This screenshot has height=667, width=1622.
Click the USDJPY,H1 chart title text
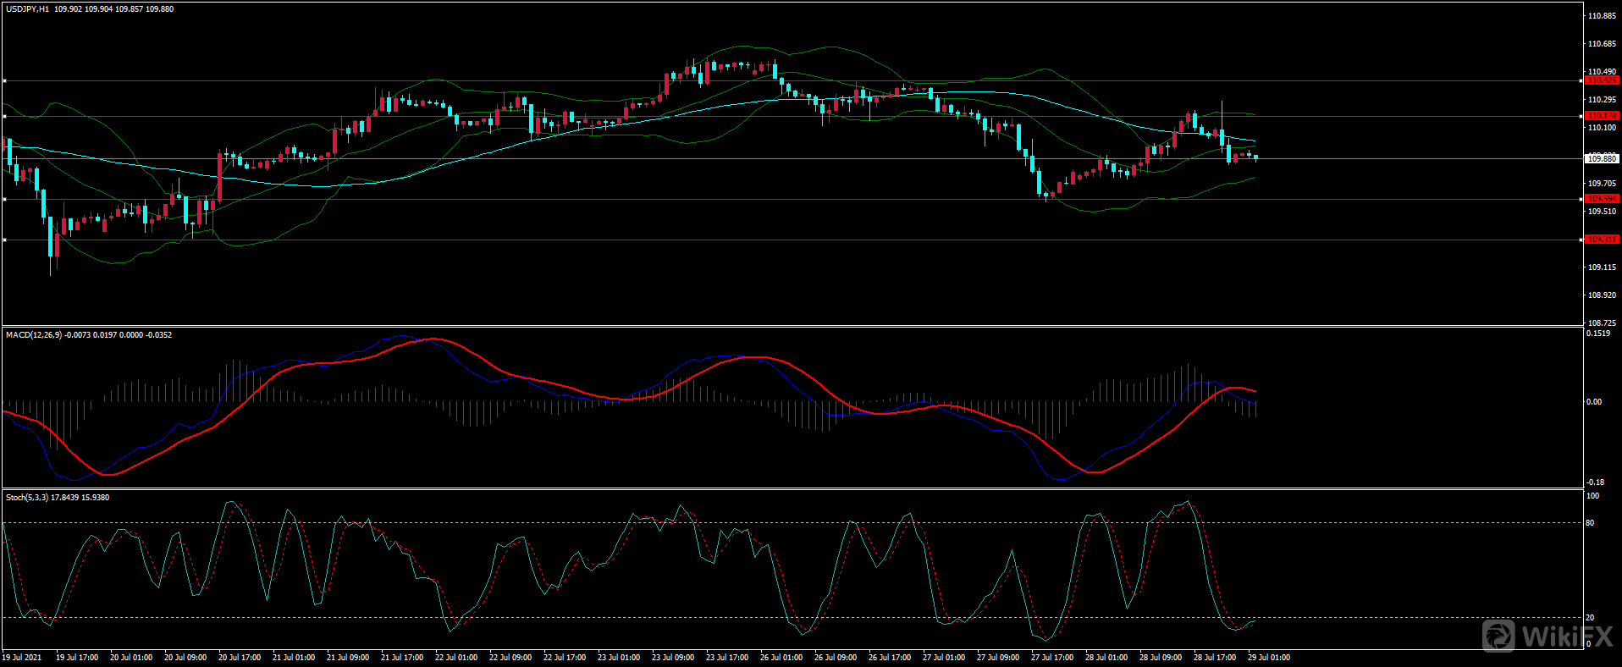point(27,9)
